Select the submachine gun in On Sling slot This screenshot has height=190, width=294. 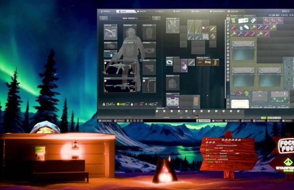[x=120, y=68]
